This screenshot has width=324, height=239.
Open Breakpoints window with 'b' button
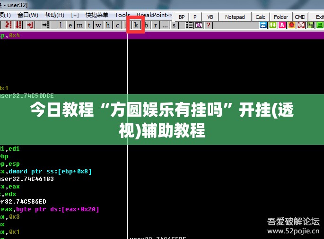146,25
